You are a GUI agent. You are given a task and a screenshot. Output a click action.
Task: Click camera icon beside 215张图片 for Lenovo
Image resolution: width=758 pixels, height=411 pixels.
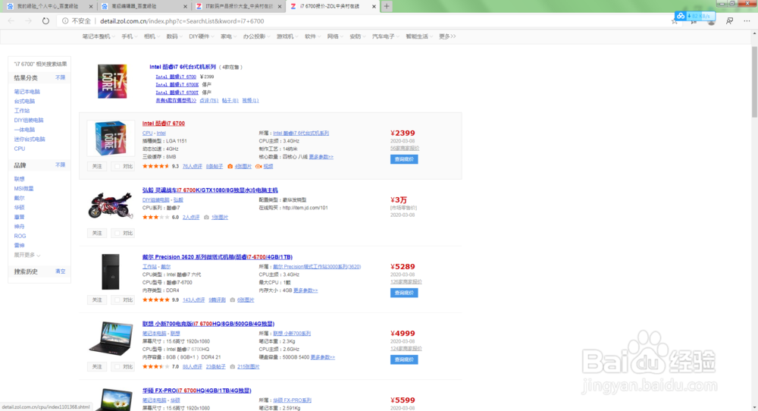(x=233, y=366)
